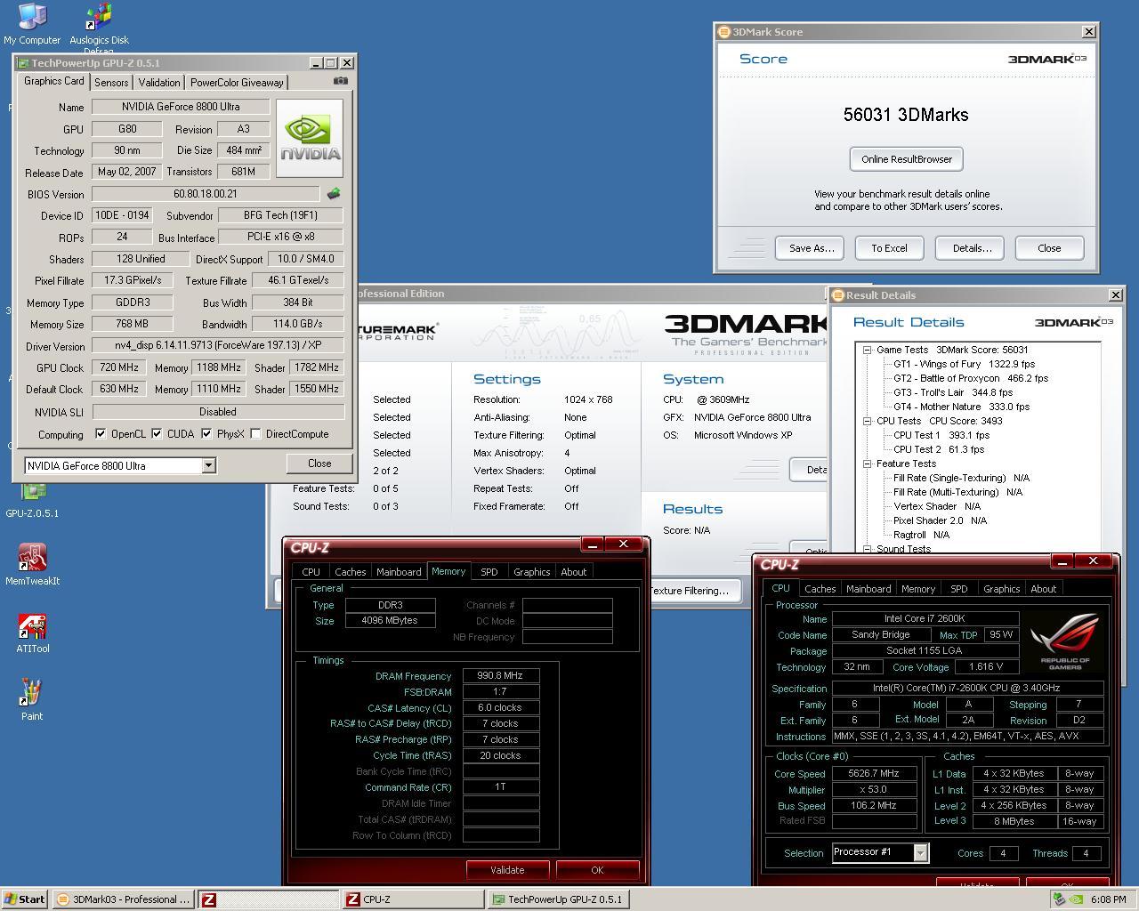Open PowerColor Giveaway tab in GPU-Z
The height and width of the screenshot is (911, 1139).
coord(237,82)
